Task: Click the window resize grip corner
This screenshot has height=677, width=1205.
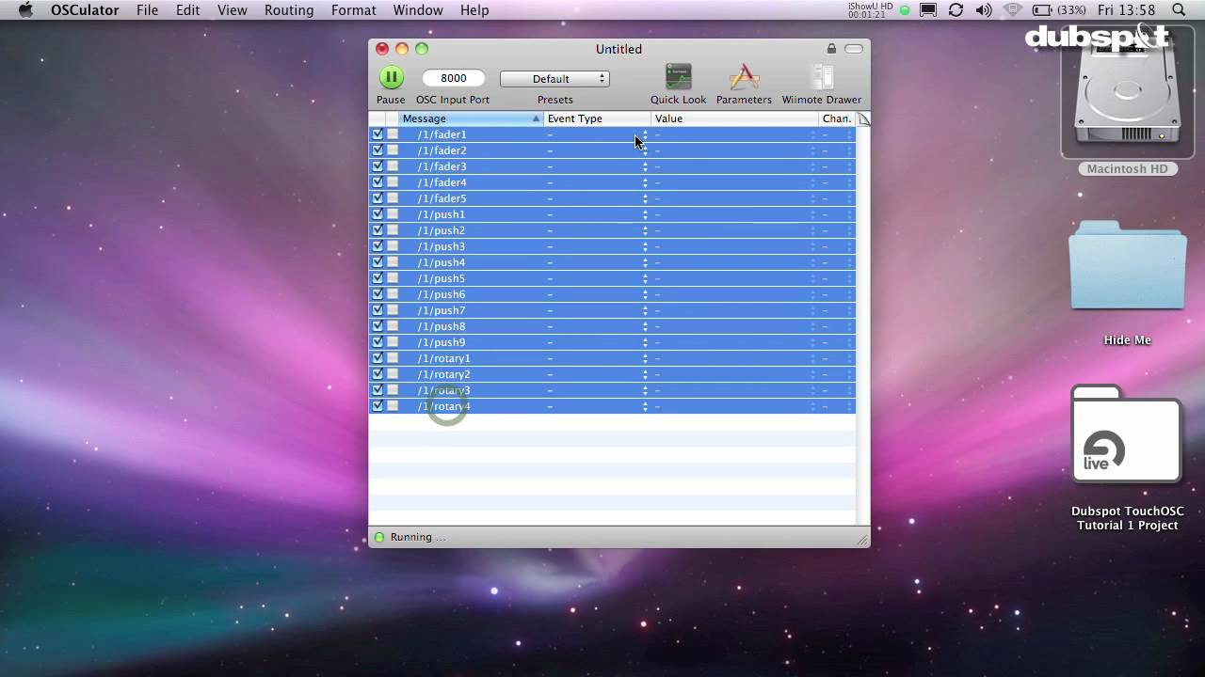Action: pos(862,540)
